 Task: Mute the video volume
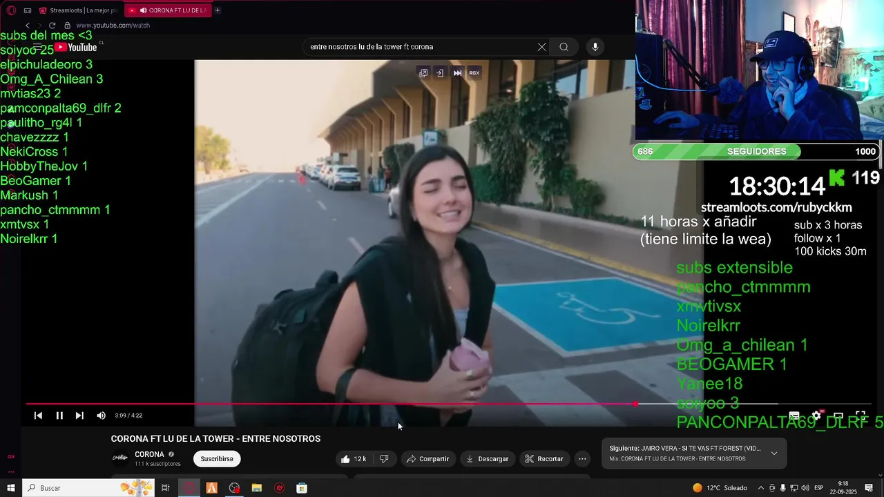(101, 416)
